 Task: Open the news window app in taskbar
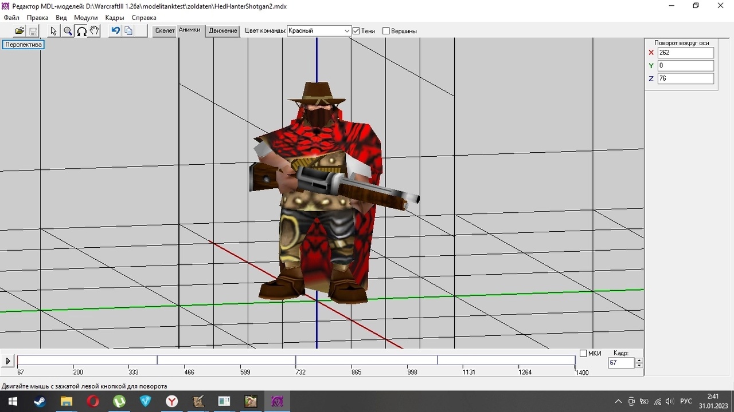coord(224,401)
